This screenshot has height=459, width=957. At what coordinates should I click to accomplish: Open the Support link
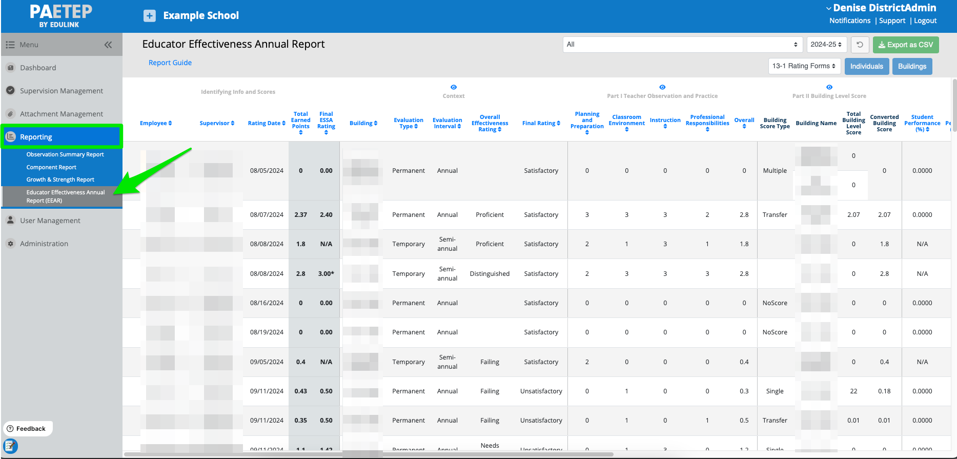pyautogui.click(x=892, y=21)
